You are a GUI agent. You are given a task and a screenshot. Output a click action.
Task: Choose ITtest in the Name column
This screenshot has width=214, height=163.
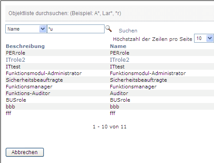[x=117, y=67]
